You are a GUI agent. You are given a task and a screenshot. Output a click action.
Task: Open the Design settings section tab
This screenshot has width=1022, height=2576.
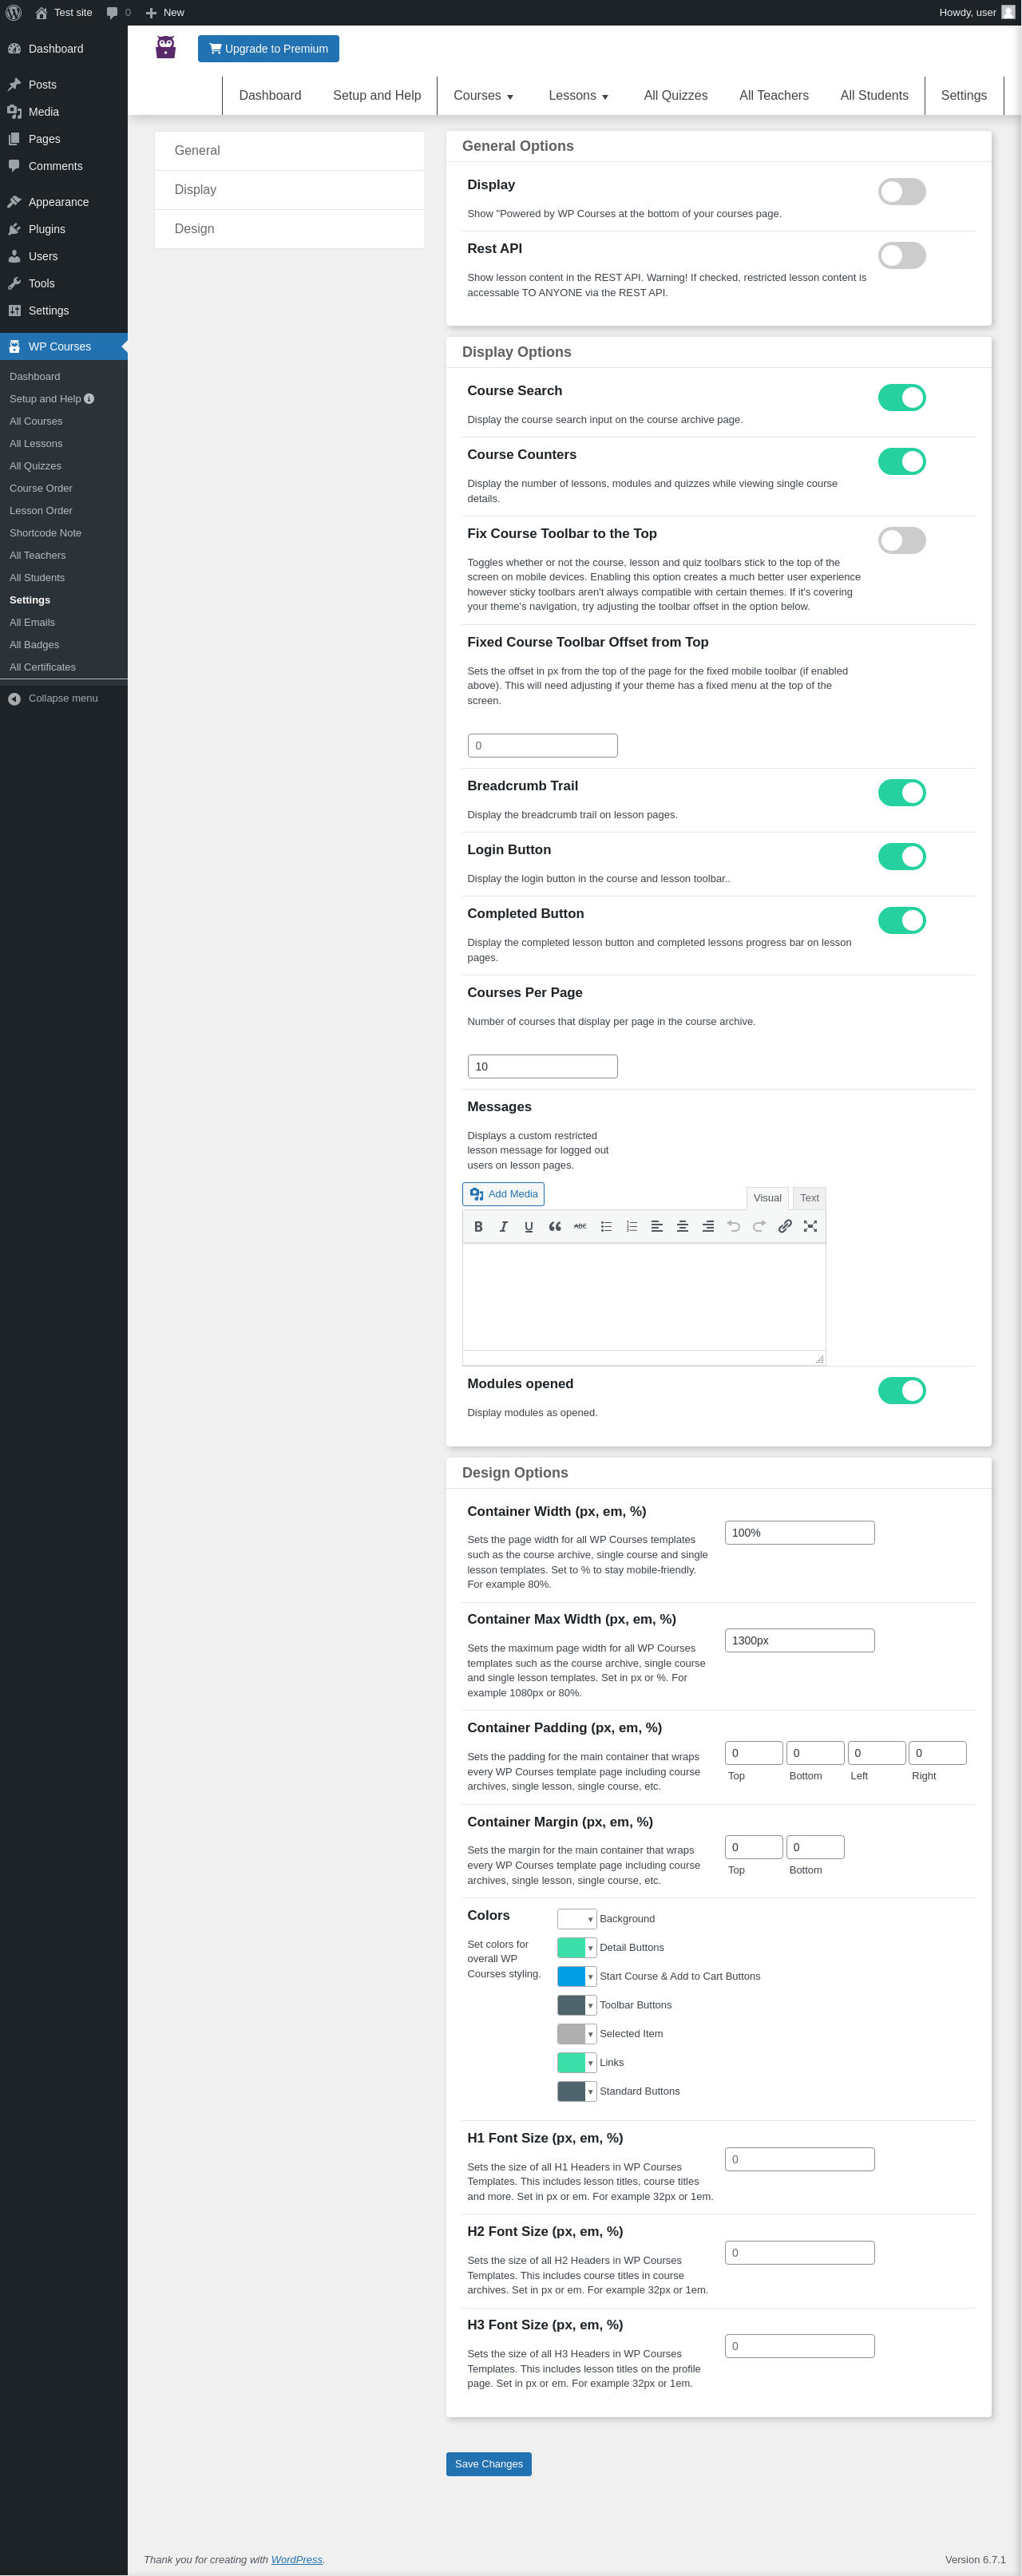coord(195,229)
